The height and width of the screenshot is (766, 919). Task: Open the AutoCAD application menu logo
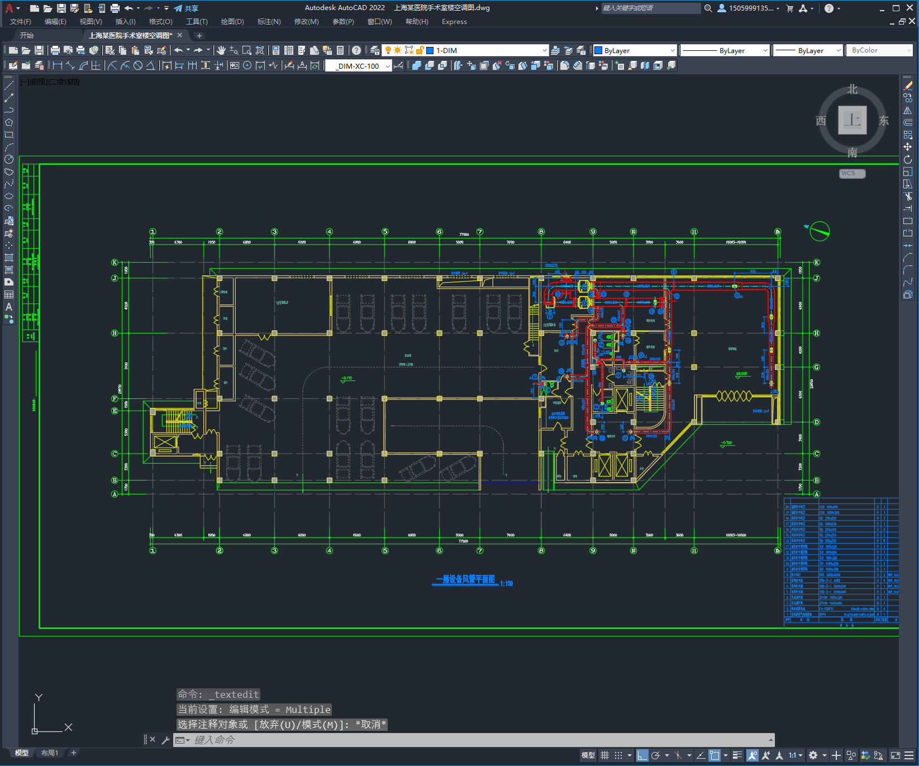pos(9,8)
